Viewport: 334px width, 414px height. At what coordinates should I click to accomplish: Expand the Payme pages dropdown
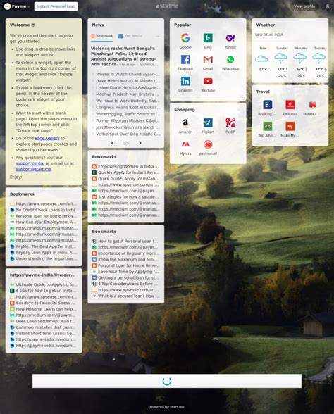(x=28, y=6)
